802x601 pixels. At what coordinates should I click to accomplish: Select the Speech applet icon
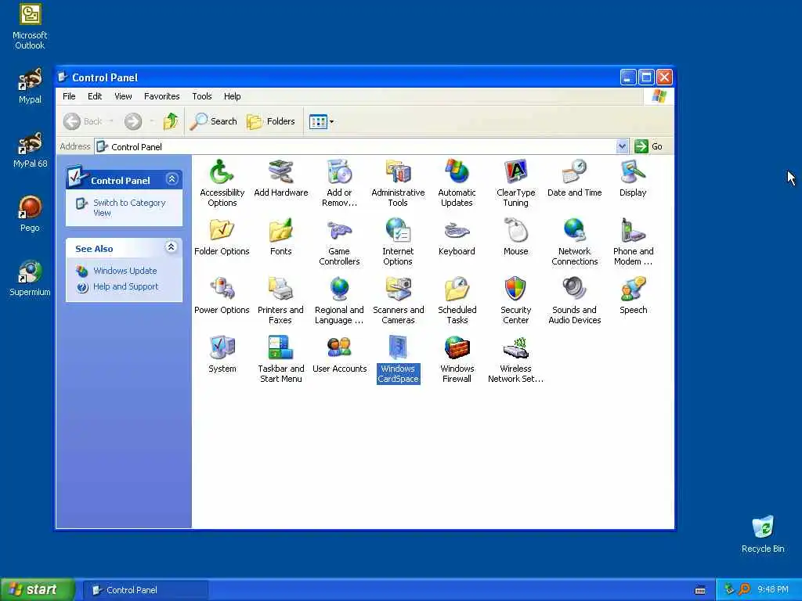coord(633,295)
